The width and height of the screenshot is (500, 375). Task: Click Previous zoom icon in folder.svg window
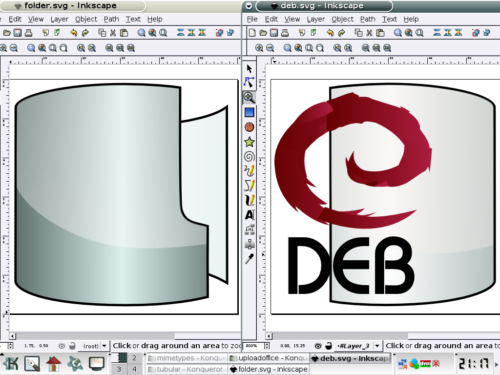tap(81, 48)
